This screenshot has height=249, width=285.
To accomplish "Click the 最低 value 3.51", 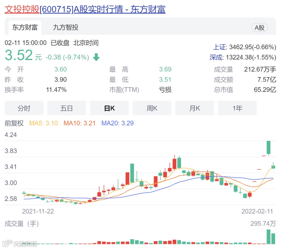I will [165, 79].
